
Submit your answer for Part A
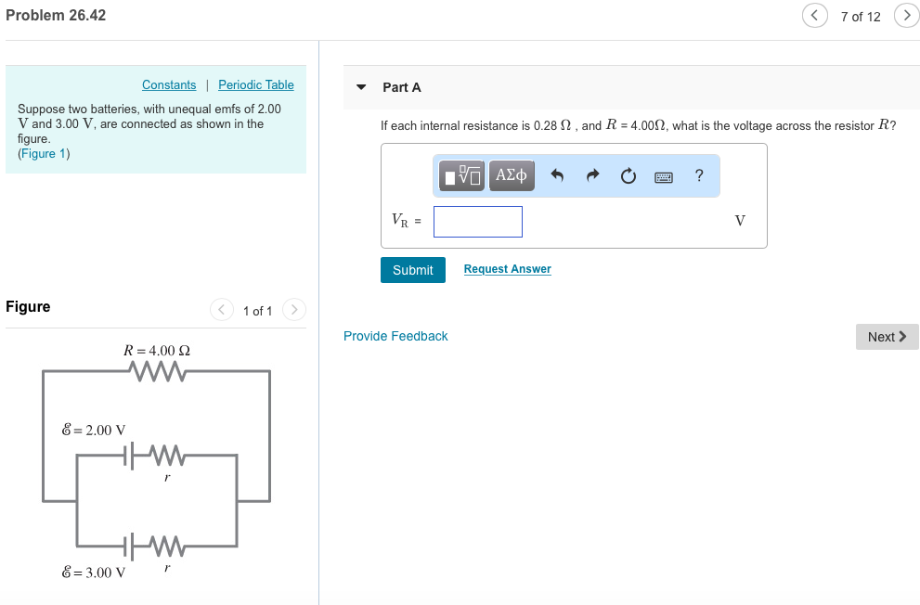tap(412, 269)
